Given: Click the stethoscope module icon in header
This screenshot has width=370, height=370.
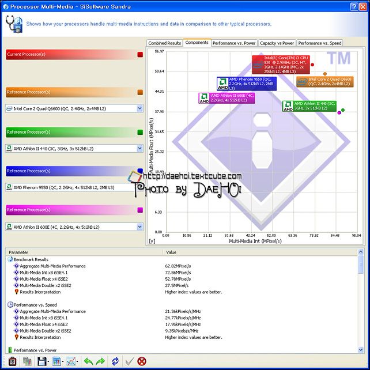Looking at the screenshot, I should (x=14, y=24).
